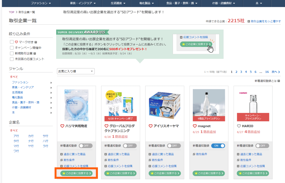Click 取引条件 icon in magnet card
This screenshot has height=183, width=285.
[194, 154]
